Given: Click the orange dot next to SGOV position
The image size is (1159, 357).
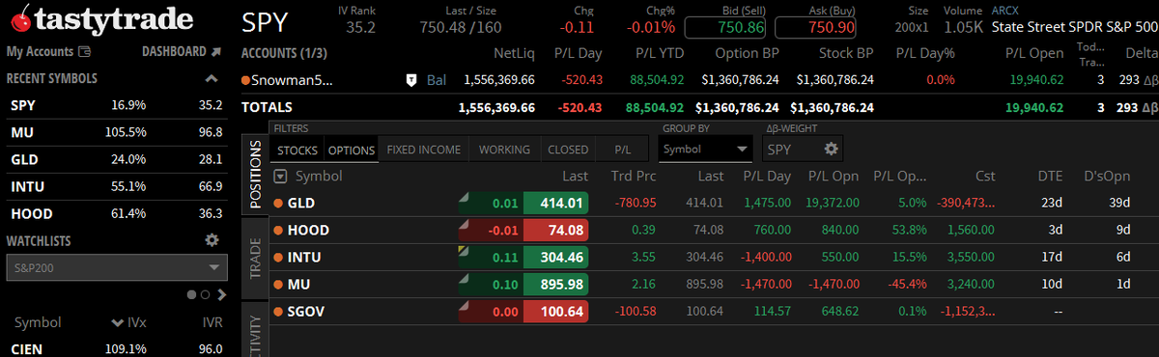Looking at the screenshot, I should (278, 311).
